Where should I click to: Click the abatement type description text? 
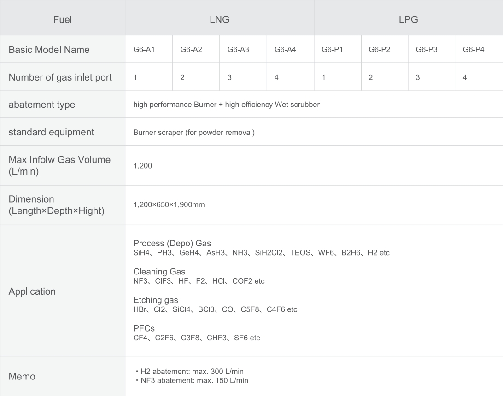coord(226,105)
